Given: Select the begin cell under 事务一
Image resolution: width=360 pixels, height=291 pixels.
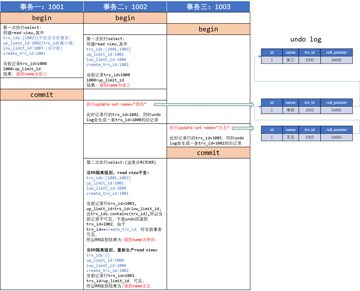Looking at the screenshot, I should click(x=42, y=18).
